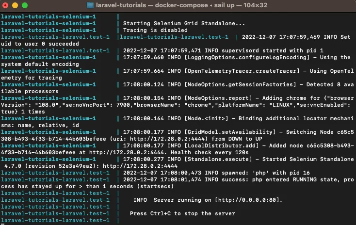The width and height of the screenshot is (356, 225).
Task: Click the "Press Ctrl+C to stop the server" text
Action: click(182, 213)
